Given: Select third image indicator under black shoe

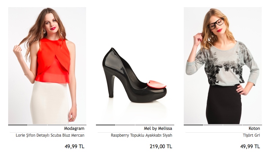Looking at the screenshot, I should click(x=145, y=125).
